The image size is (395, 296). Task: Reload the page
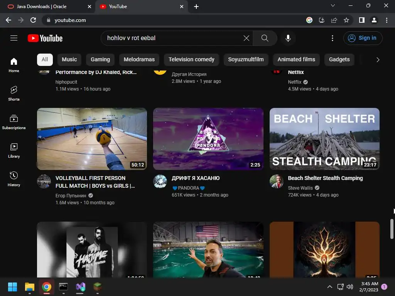coord(33,20)
